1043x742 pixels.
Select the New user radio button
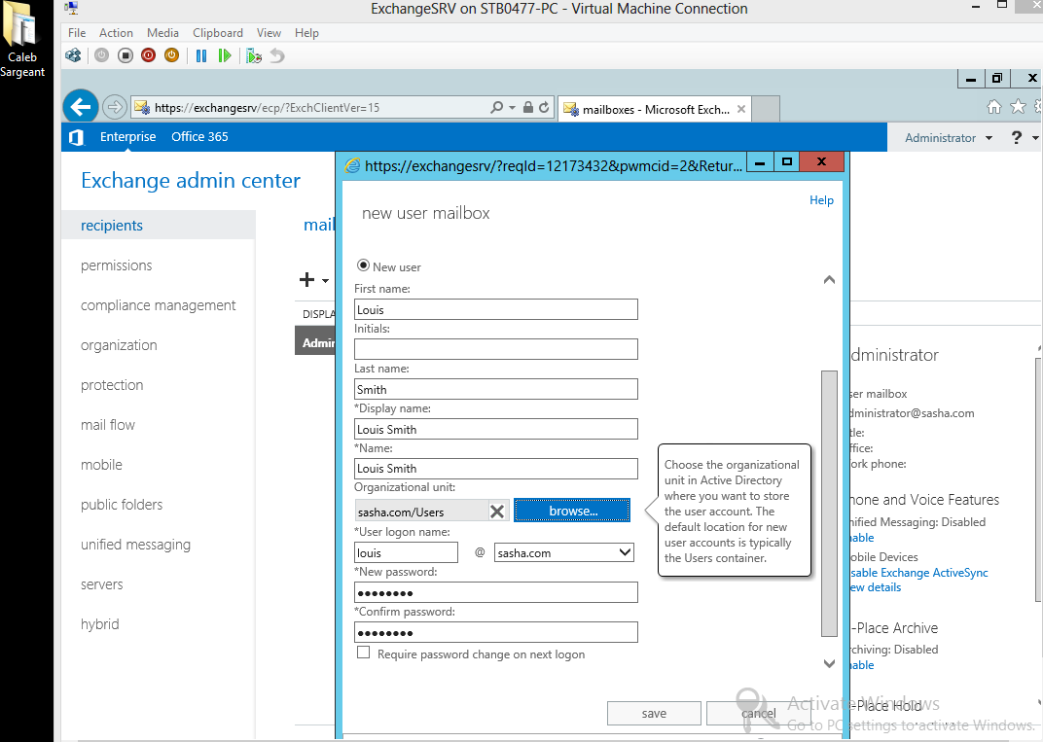363,265
